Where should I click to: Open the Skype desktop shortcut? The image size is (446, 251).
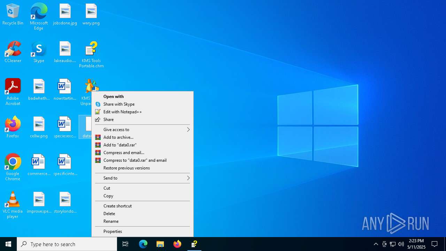(x=39, y=52)
